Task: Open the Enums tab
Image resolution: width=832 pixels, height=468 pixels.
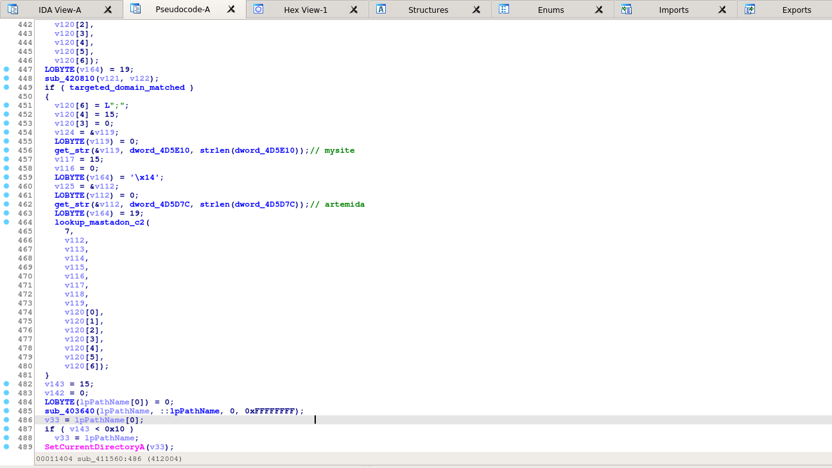Action: tap(551, 10)
